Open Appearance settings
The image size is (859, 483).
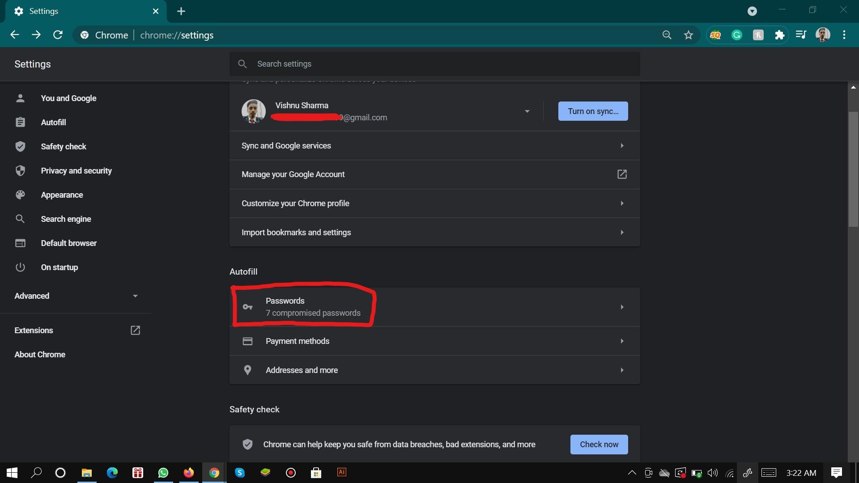[x=62, y=195]
